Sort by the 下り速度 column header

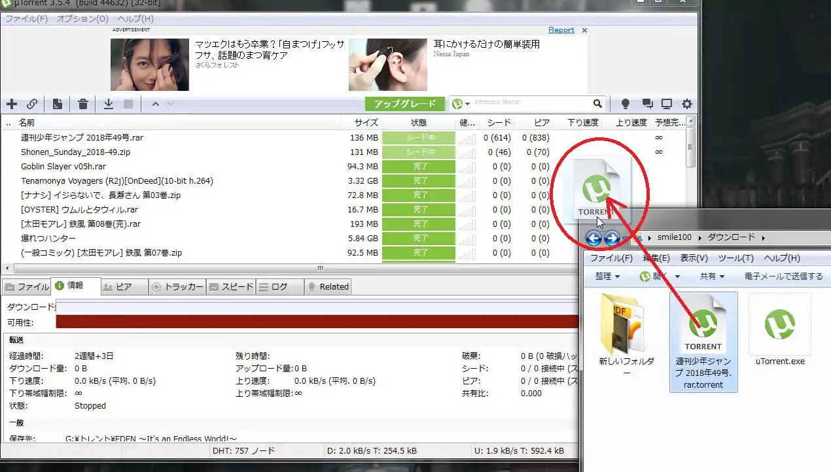pos(582,122)
